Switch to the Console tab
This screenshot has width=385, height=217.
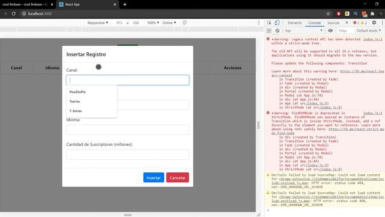click(x=314, y=23)
